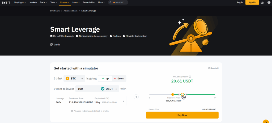Viewport: 272px width, 123px height.
Task: Open Rewards Hub
Action: coord(89,2)
